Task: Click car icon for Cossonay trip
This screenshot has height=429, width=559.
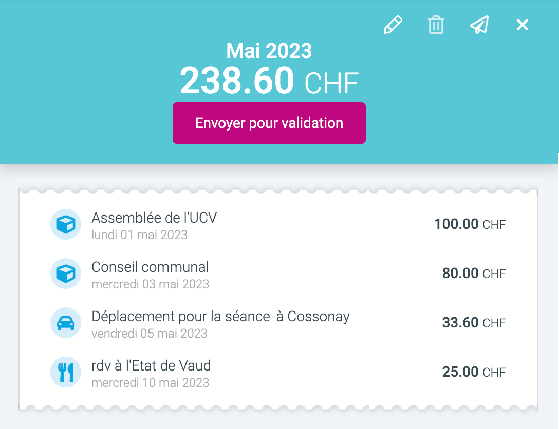Action: coord(66,323)
